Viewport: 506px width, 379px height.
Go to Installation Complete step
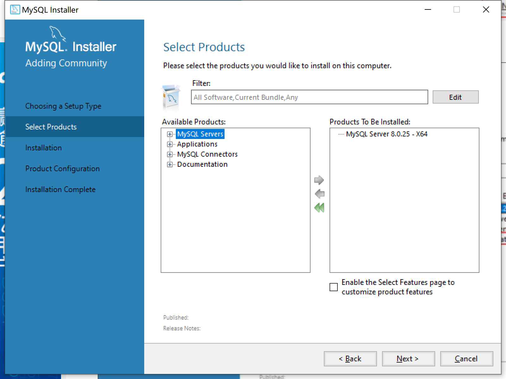point(60,189)
